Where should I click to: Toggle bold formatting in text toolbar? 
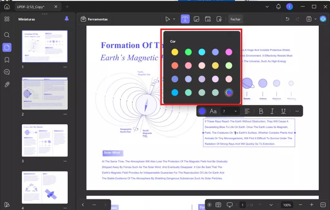[261, 111]
